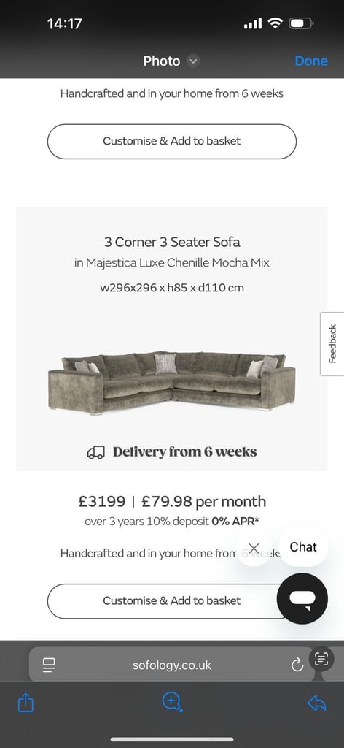The image size is (344, 748).
Task: Tap the browser reload icon
Action: [x=297, y=665]
